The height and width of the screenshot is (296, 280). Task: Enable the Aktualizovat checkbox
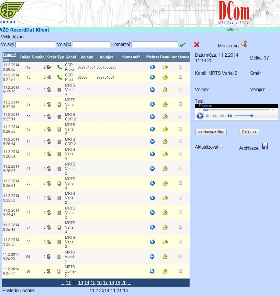pos(221,147)
